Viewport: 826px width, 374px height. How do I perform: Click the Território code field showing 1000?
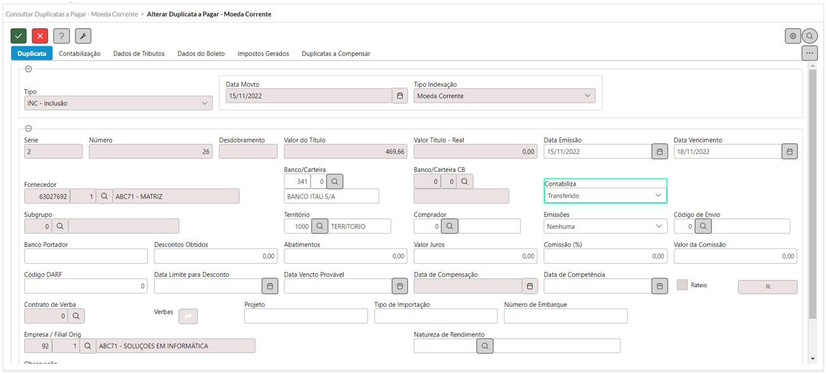298,226
